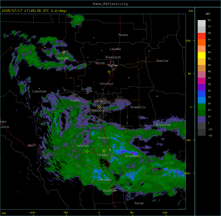Click the yellow diamond marker above RockyMH
This screenshot has width=221, height=216.
pyautogui.click(x=64, y=52)
